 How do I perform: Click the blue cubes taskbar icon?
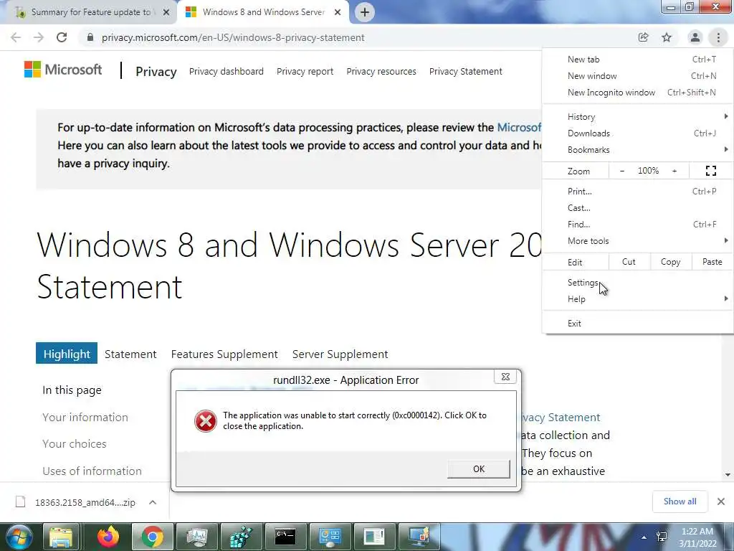coord(241,537)
